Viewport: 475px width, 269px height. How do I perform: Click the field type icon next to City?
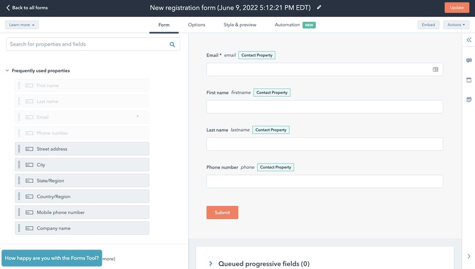pyautogui.click(x=29, y=165)
